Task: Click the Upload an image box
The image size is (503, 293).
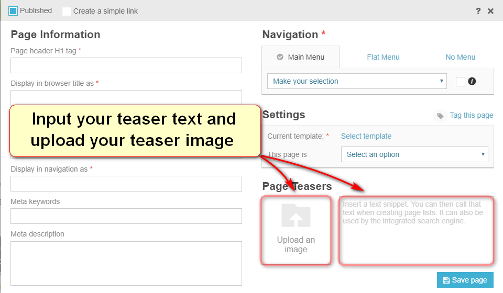Action: click(296, 230)
